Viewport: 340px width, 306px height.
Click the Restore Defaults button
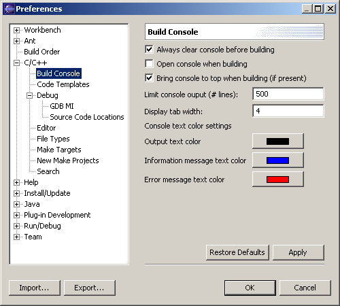237,252
